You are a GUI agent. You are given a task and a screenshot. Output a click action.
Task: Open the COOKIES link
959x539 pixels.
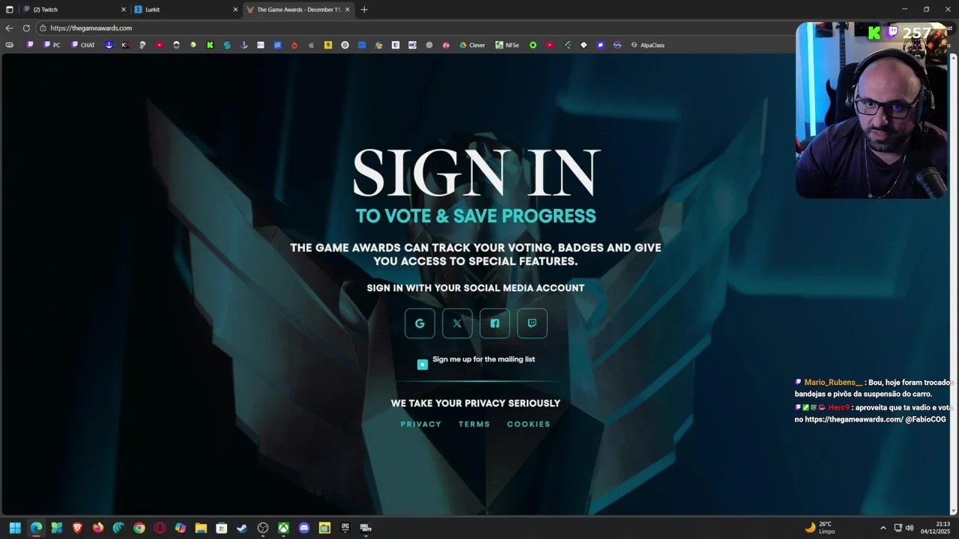529,424
